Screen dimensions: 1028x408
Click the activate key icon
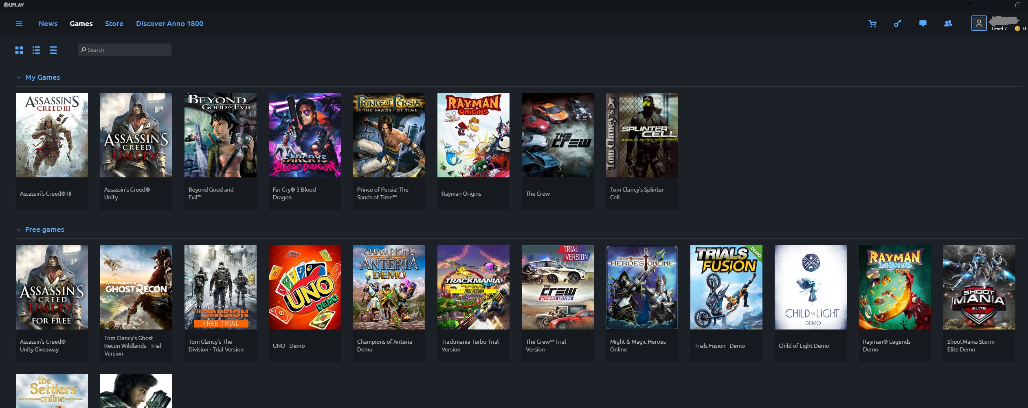[898, 24]
